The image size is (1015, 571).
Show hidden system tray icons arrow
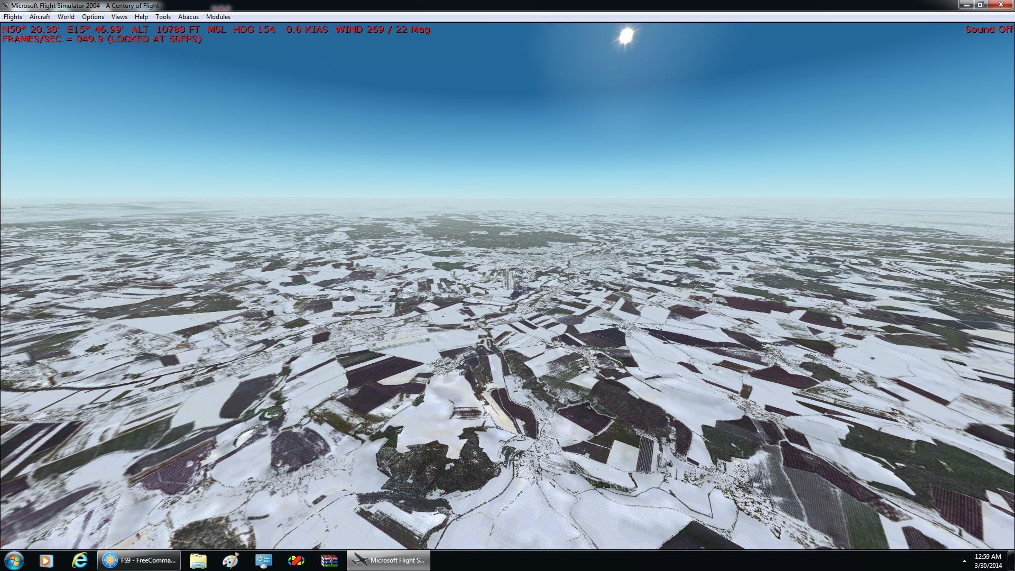tap(964, 561)
